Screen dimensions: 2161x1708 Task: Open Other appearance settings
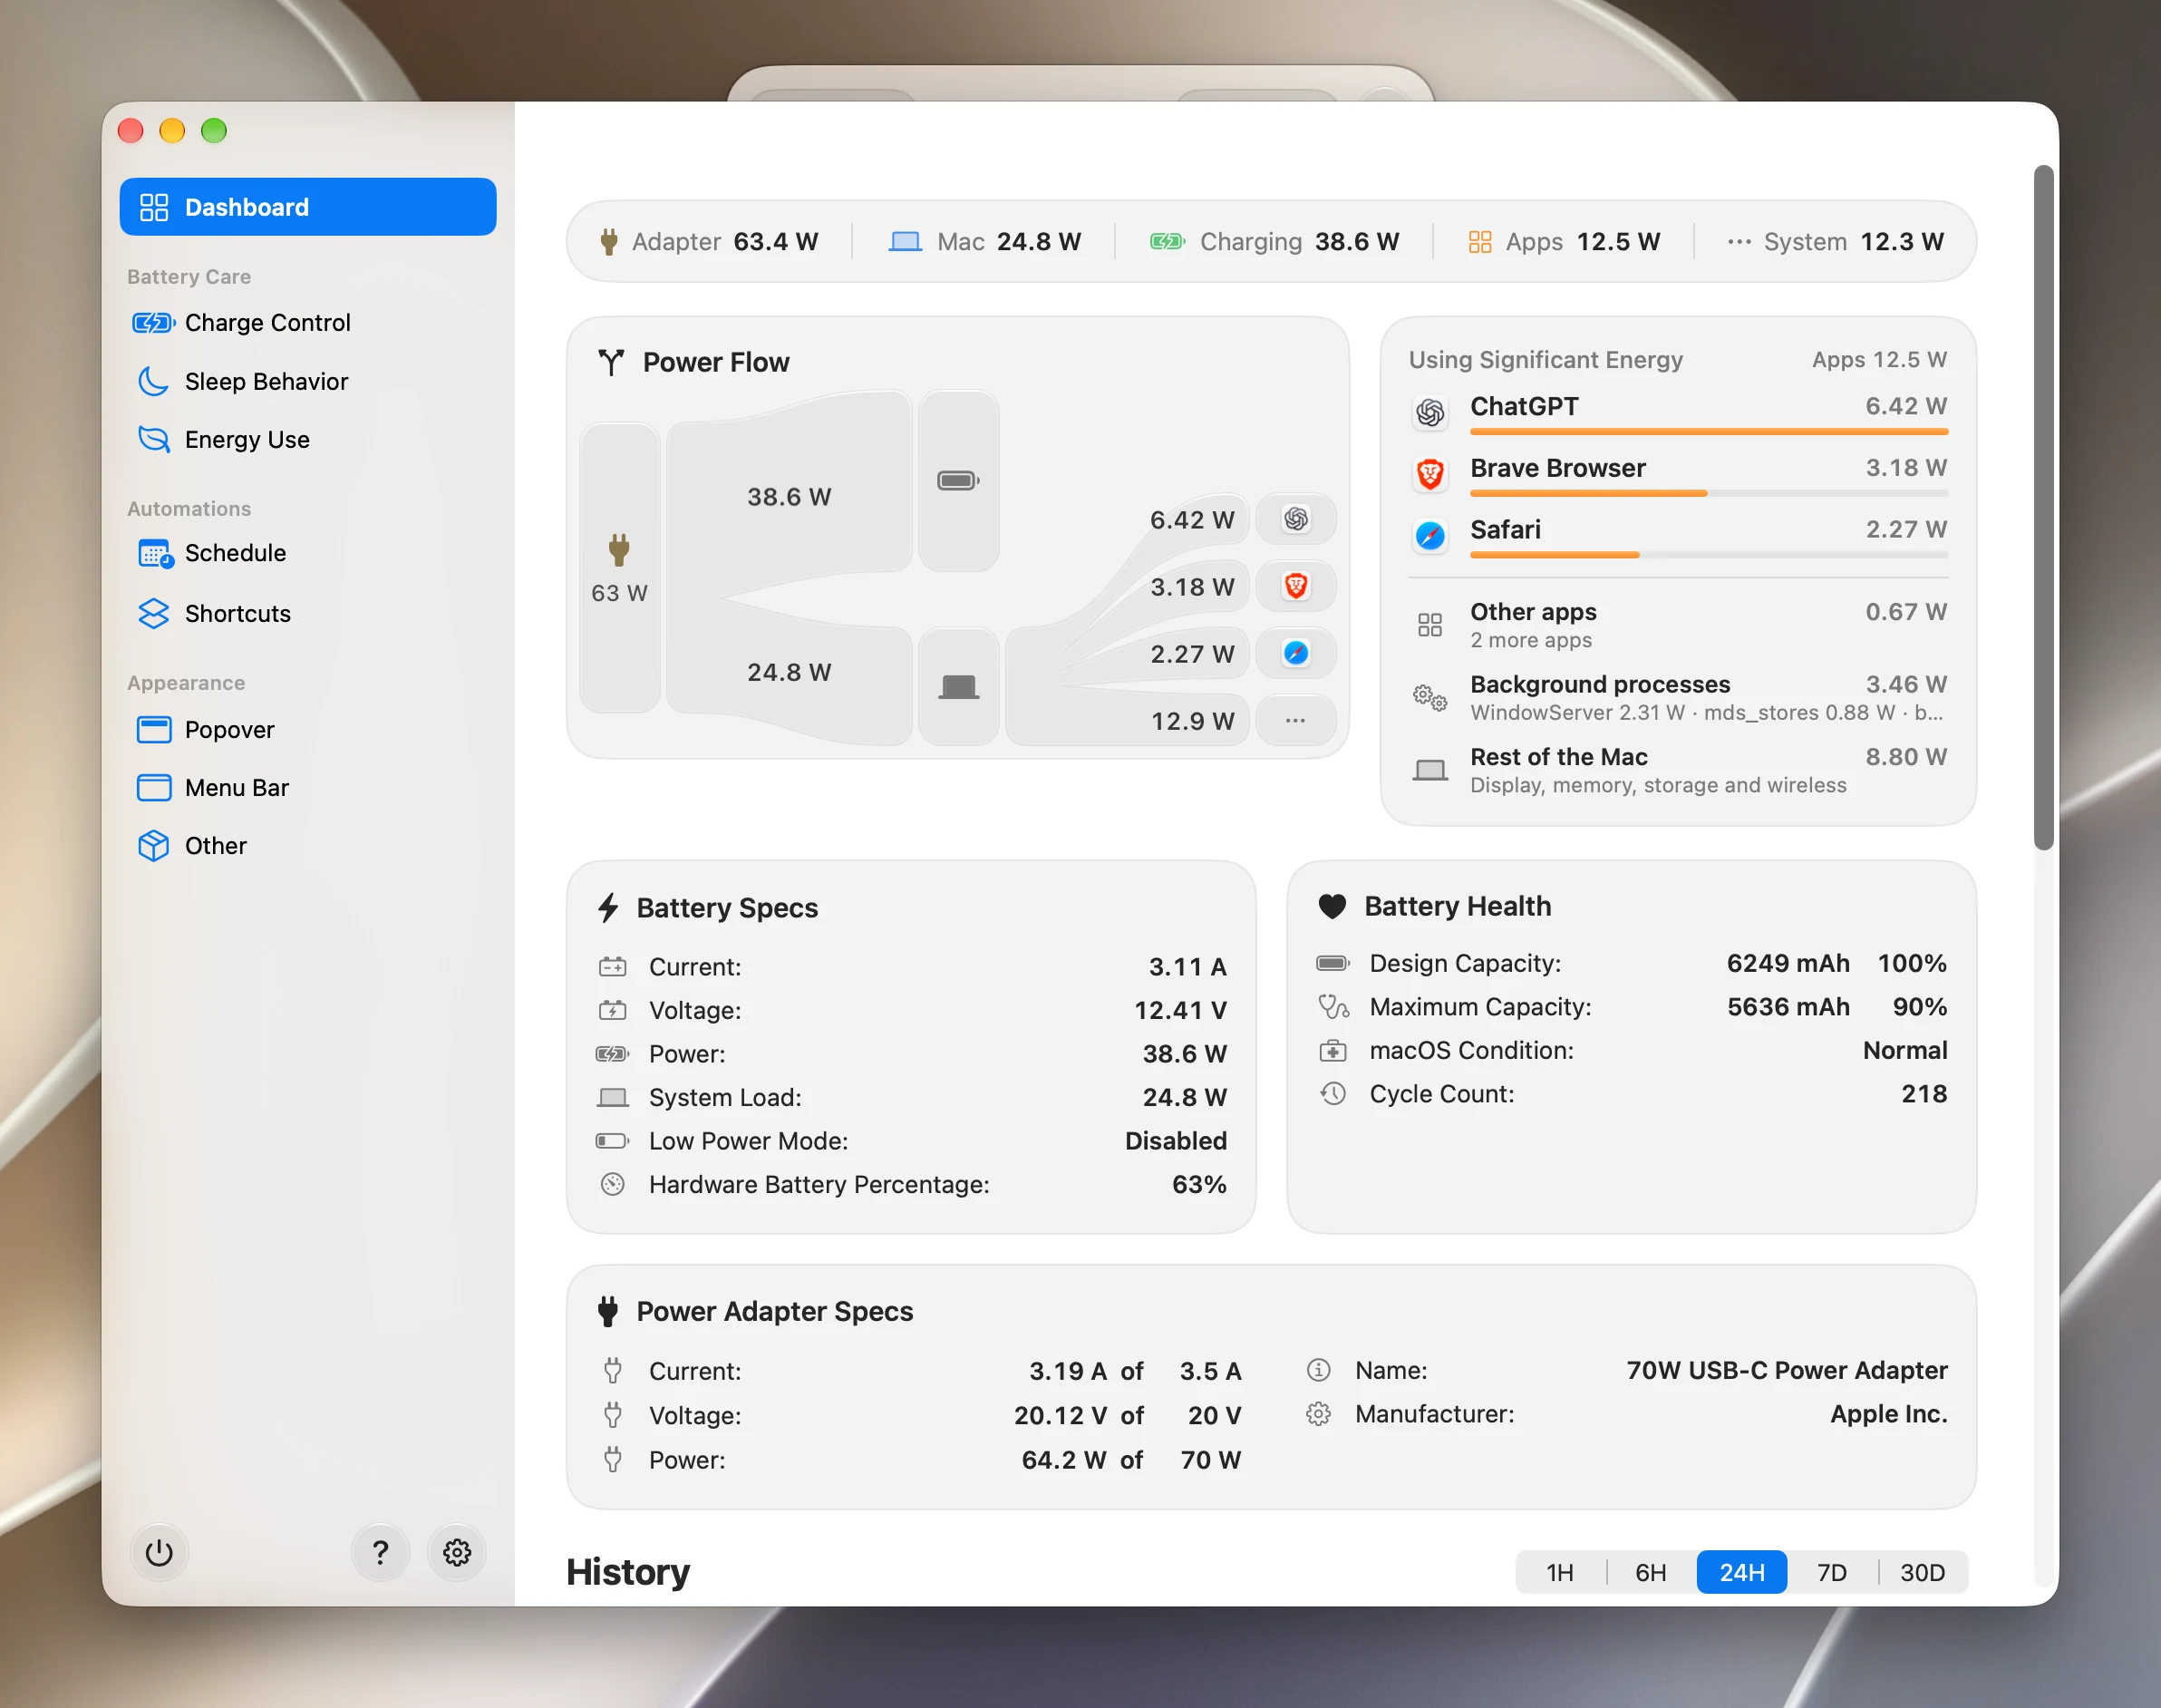tap(308, 845)
